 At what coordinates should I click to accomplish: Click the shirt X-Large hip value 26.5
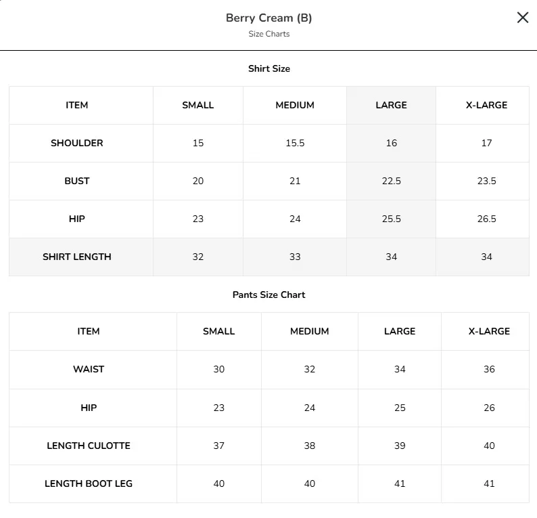pos(486,219)
